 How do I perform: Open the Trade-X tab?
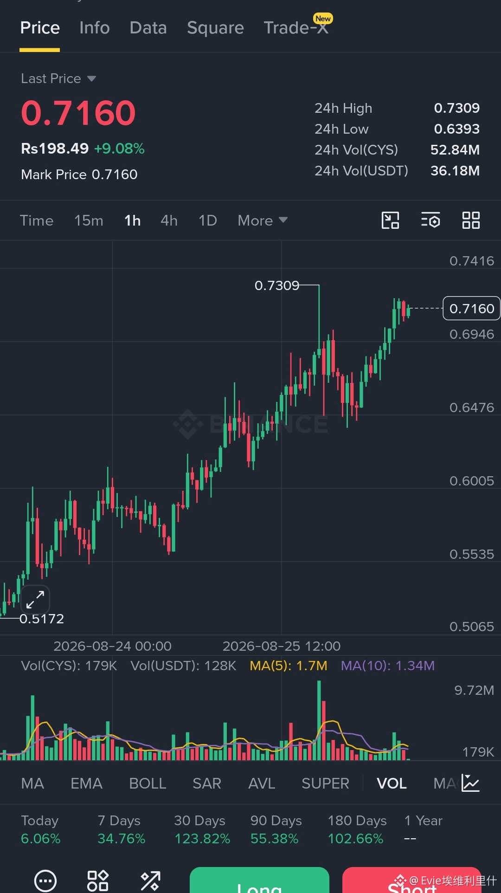pos(296,28)
